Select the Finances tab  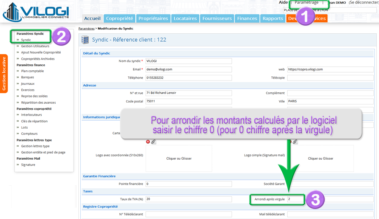click(247, 18)
